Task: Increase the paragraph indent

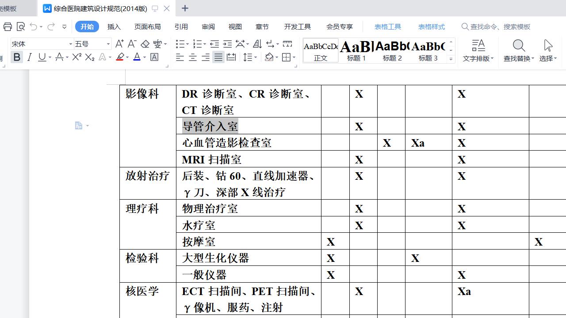Action: click(x=227, y=44)
